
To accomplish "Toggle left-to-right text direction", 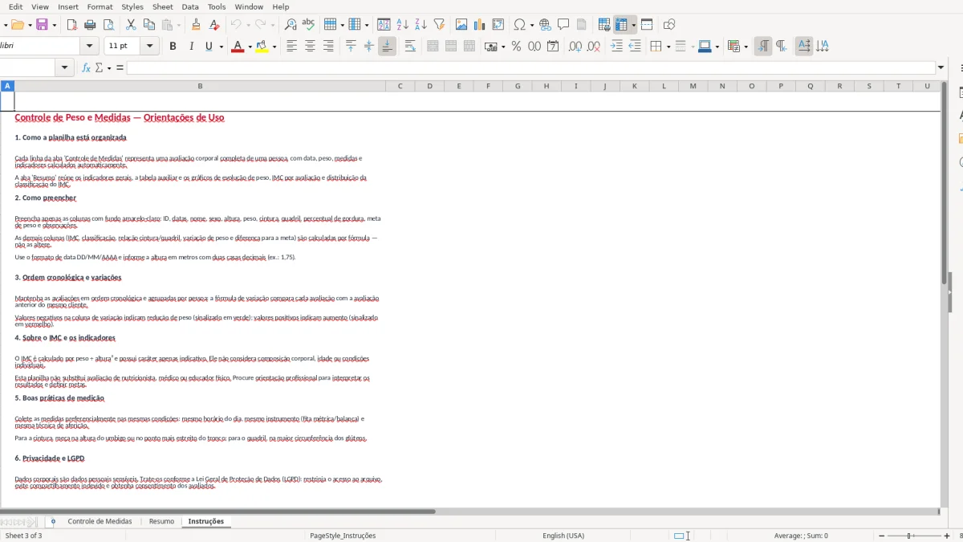I will (x=763, y=47).
